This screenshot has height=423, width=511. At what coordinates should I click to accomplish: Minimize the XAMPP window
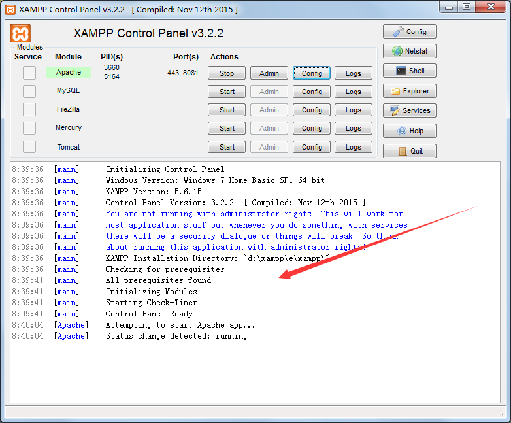tap(449, 7)
